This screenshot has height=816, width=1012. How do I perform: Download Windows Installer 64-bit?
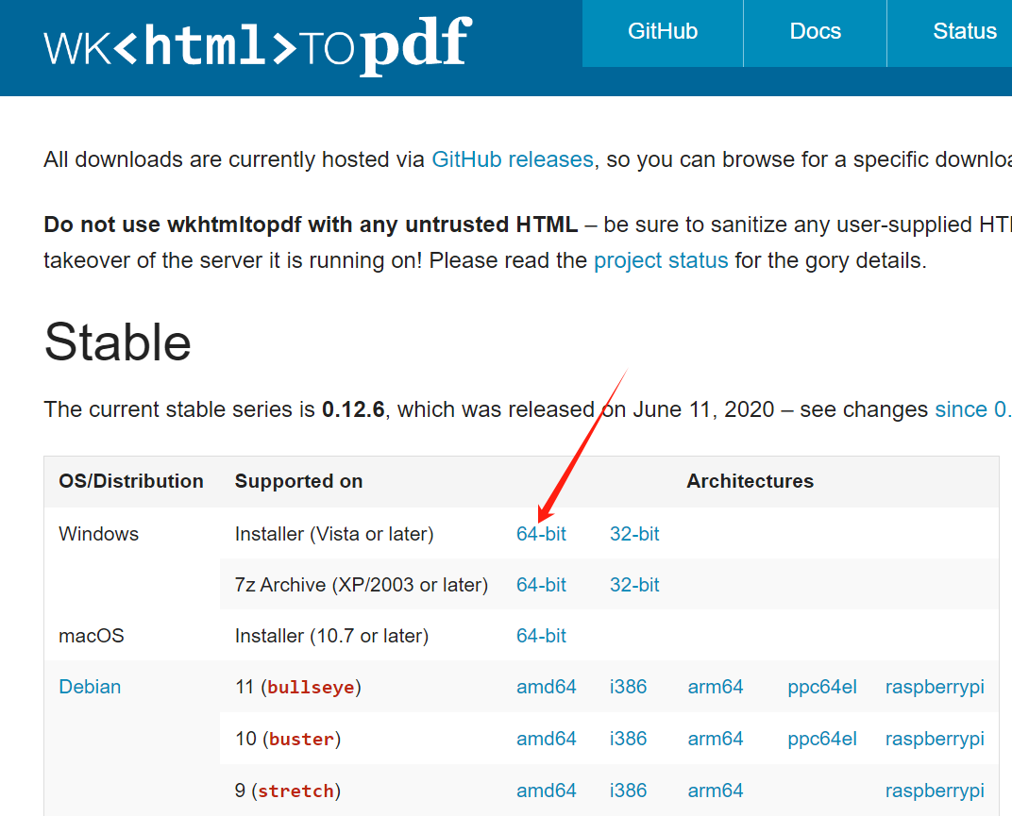(x=541, y=534)
